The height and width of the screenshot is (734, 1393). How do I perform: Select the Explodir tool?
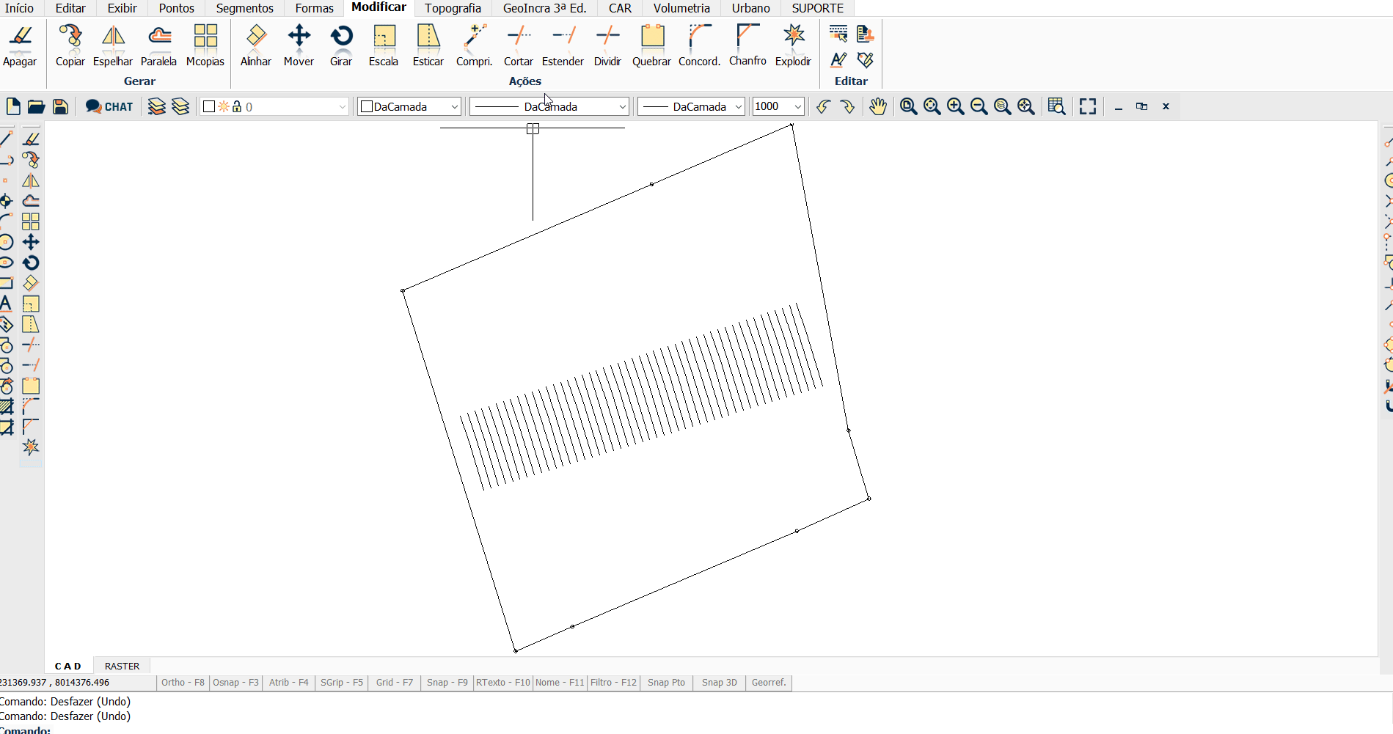point(793,45)
